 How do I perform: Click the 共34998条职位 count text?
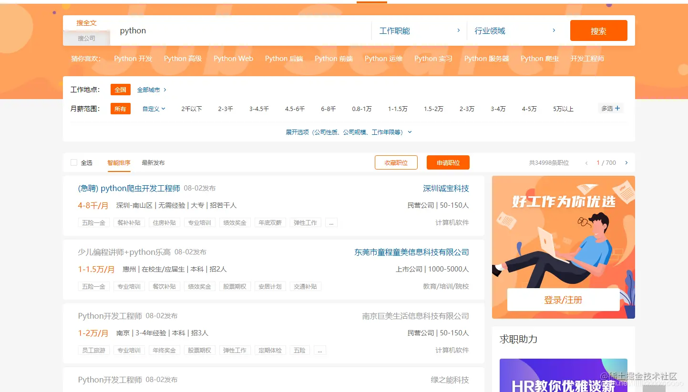[549, 163]
